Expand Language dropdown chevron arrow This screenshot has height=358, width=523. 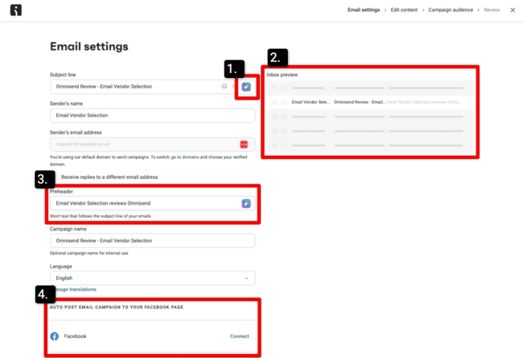click(246, 279)
